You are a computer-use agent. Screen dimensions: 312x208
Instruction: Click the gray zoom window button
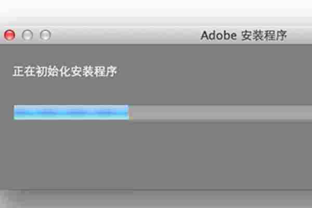pos(45,35)
